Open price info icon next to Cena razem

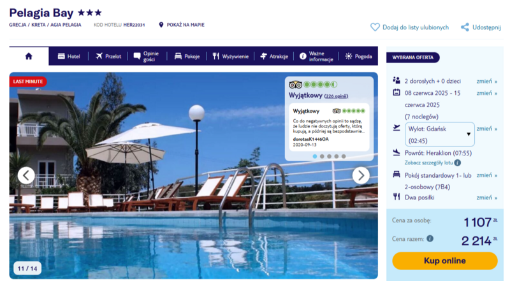pyautogui.click(x=430, y=239)
